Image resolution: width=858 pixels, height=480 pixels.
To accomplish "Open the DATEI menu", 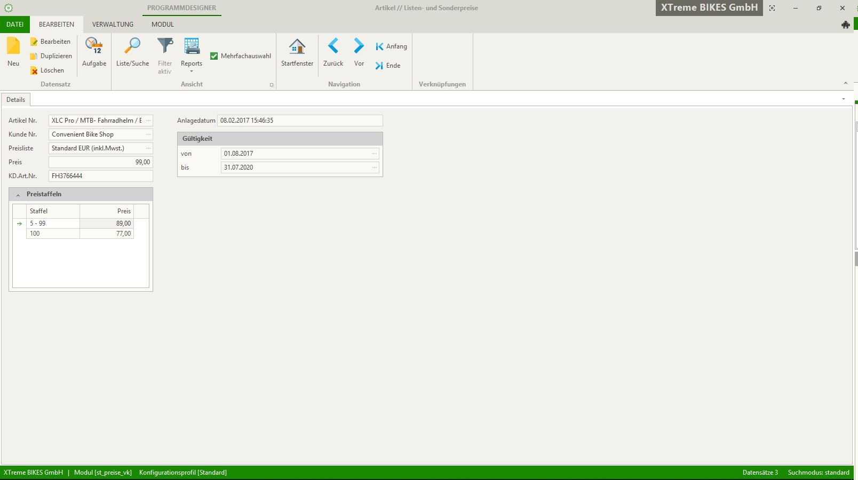I will (x=15, y=25).
